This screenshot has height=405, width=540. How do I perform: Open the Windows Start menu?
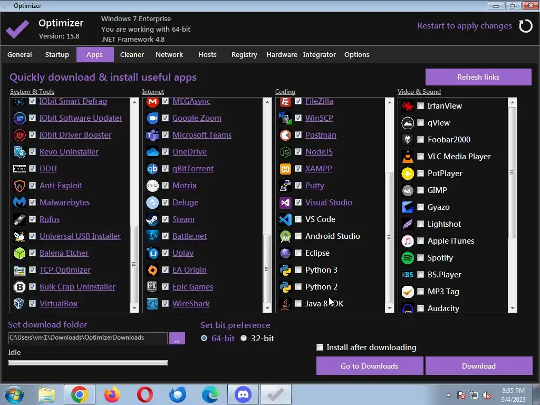coord(14,394)
